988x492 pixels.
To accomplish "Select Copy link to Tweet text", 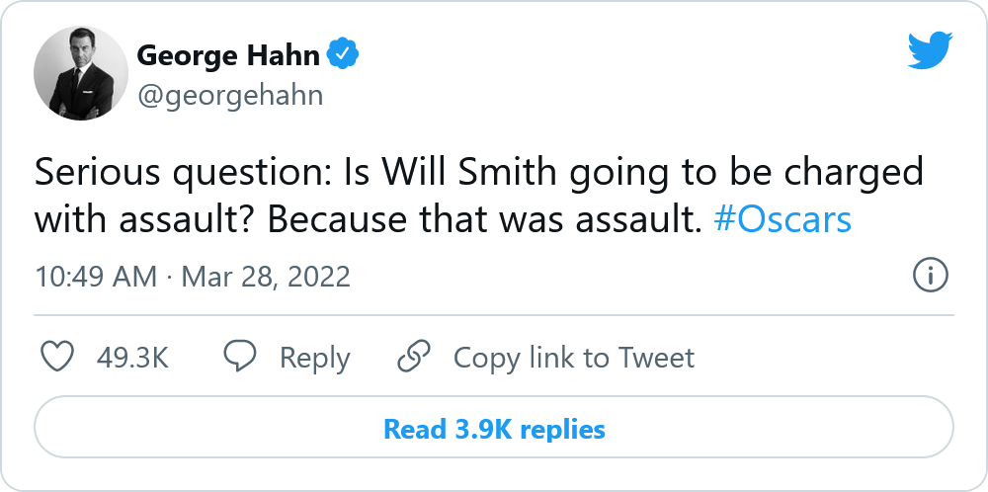I will click(574, 358).
